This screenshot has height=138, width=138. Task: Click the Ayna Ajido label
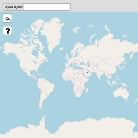click(x=14, y=7)
